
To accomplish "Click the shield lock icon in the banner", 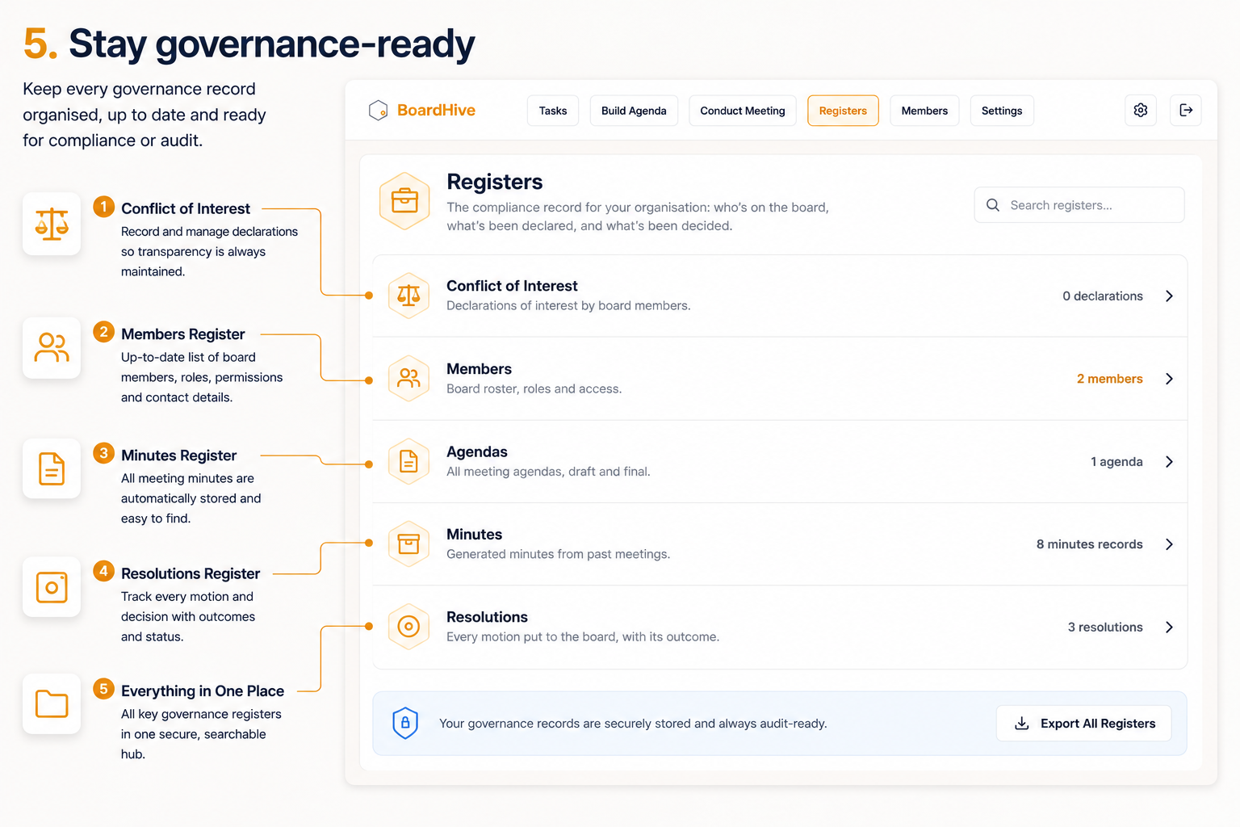I will point(405,723).
